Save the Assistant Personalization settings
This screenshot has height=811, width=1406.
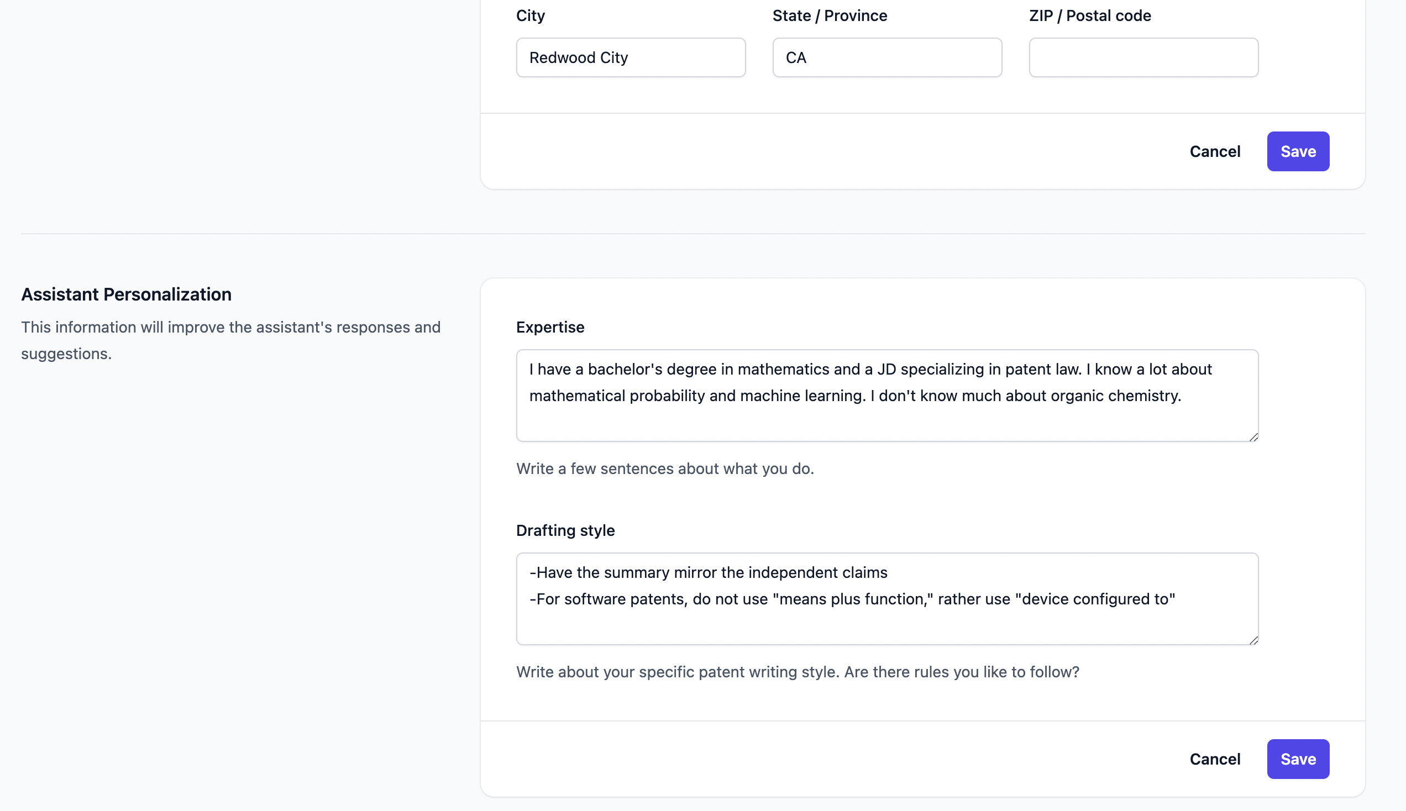pyautogui.click(x=1297, y=759)
